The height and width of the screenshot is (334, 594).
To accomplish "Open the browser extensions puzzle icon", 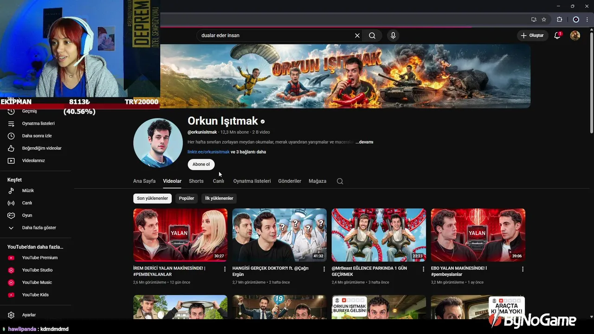I will 559,19.
